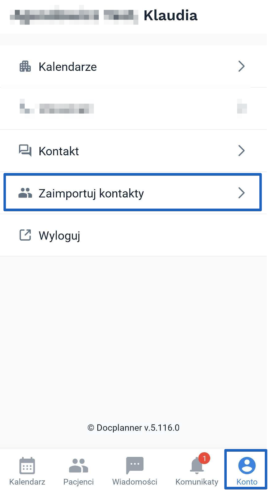This screenshot has width=268, height=490.
Task: Expand the Kalendarze section via its chevron
Action: point(242,66)
